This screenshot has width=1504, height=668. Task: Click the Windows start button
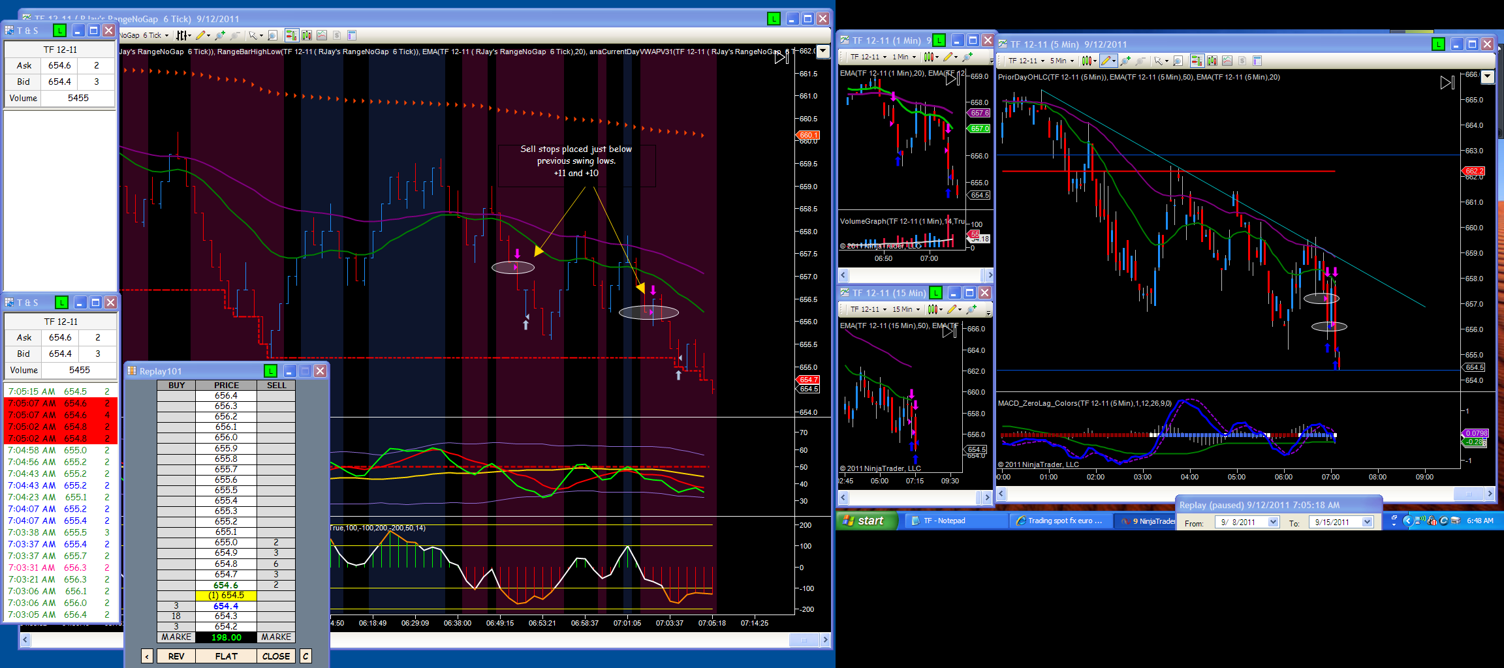[x=866, y=521]
